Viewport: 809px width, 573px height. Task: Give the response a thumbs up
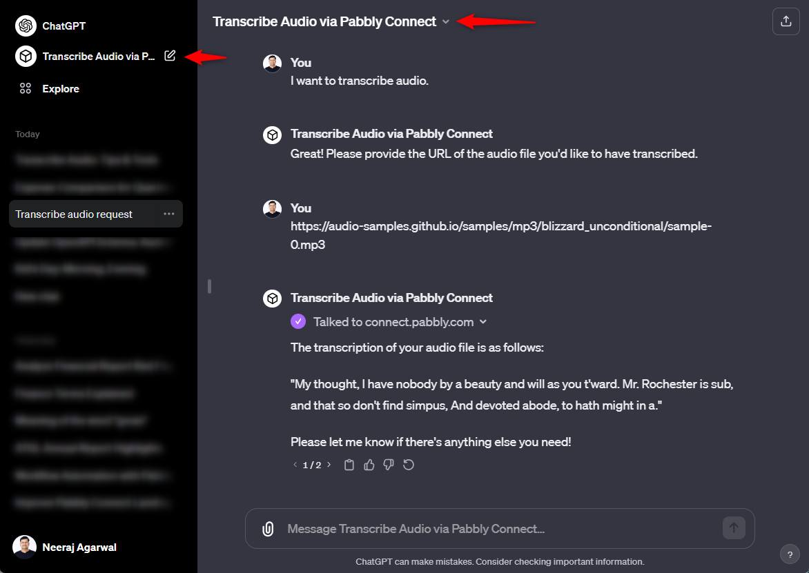369,465
